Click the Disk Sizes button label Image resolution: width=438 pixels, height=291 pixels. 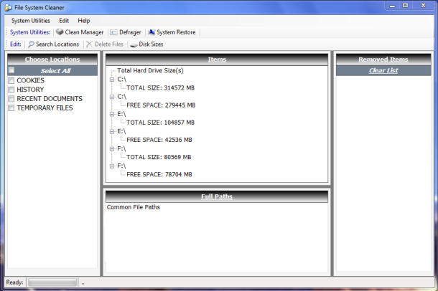[151, 44]
